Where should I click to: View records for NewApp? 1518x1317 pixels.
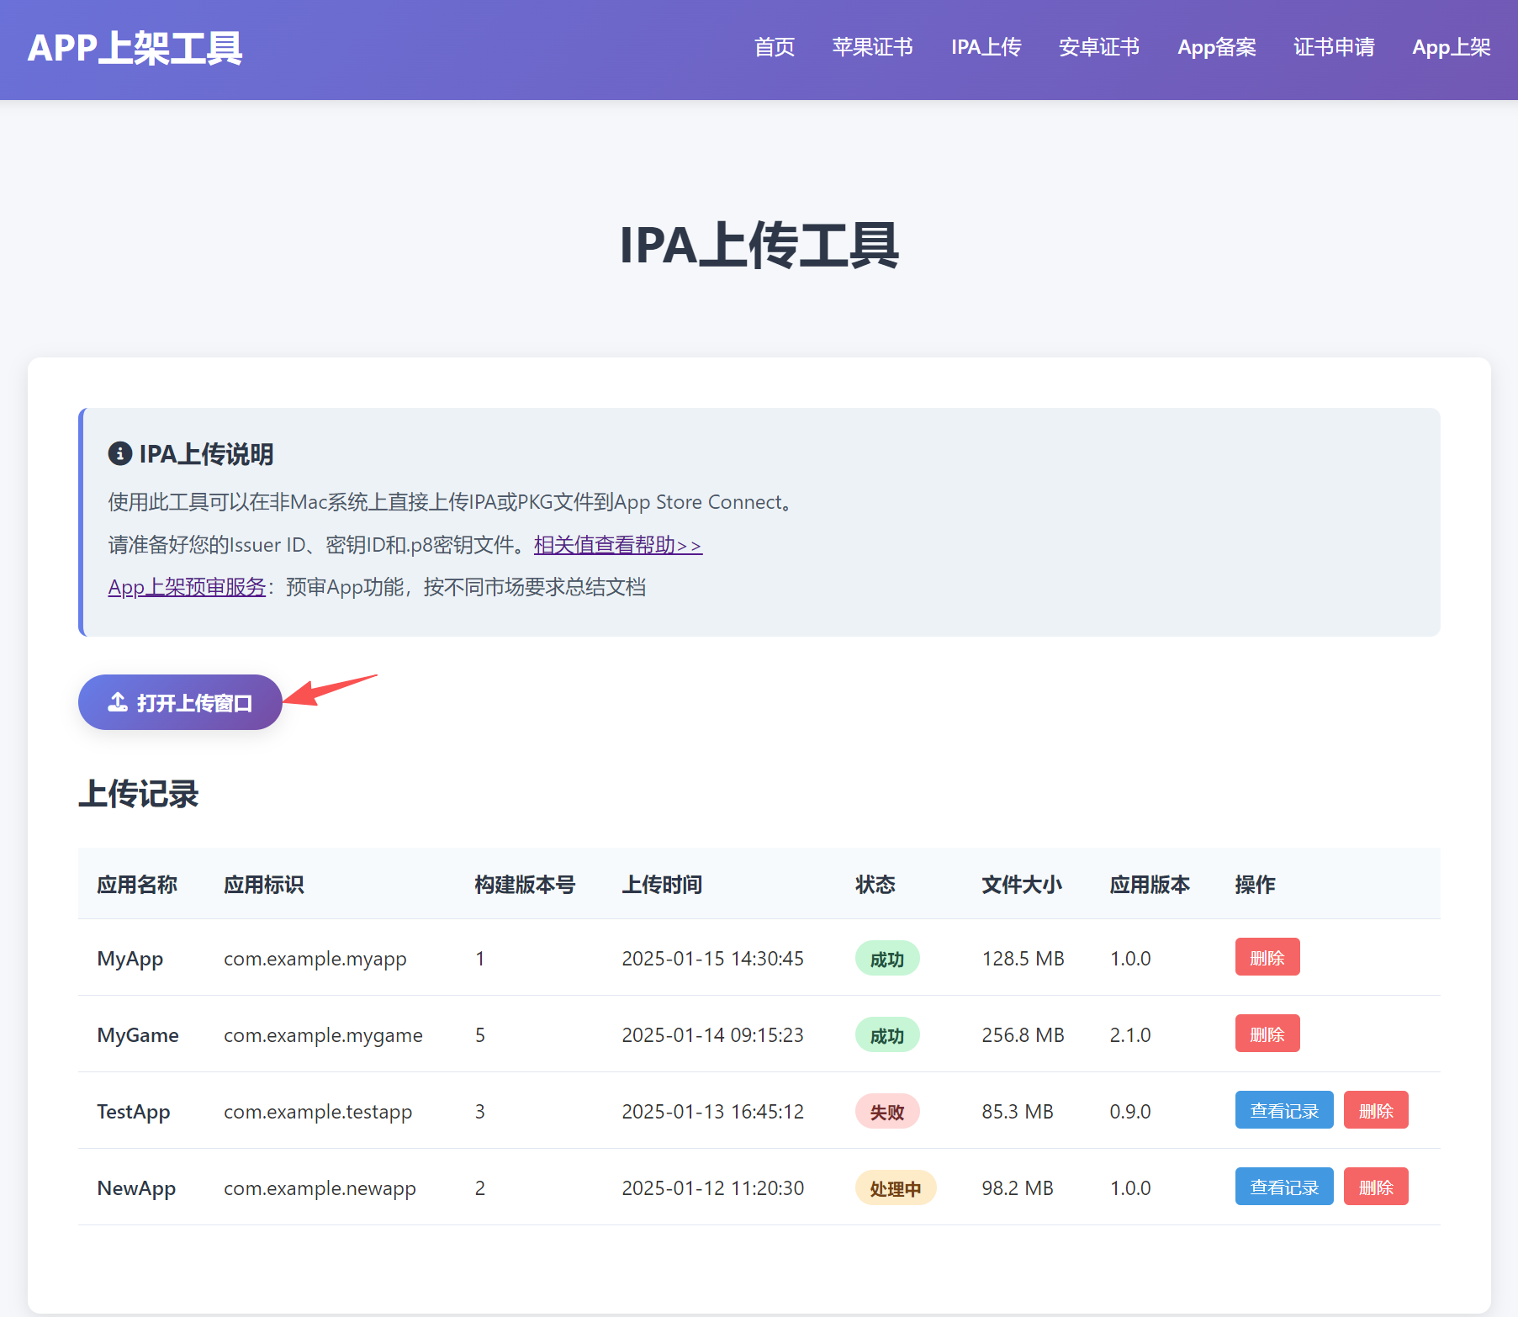pyautogui.click(x=1283, y=1187)
